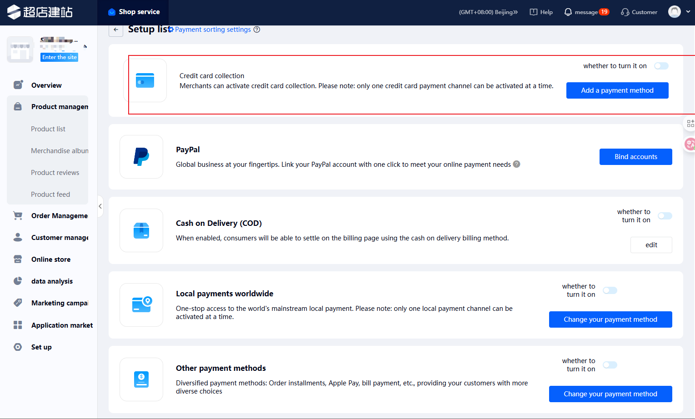The width and height of the screenshot is (695, 419).
Task: Click the PayPal description info icon
Action: tap(516, 164)
